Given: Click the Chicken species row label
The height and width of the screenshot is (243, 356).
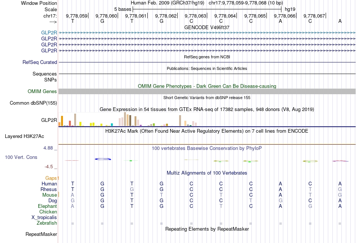Looking at the screenshot, I should point(48,212).
